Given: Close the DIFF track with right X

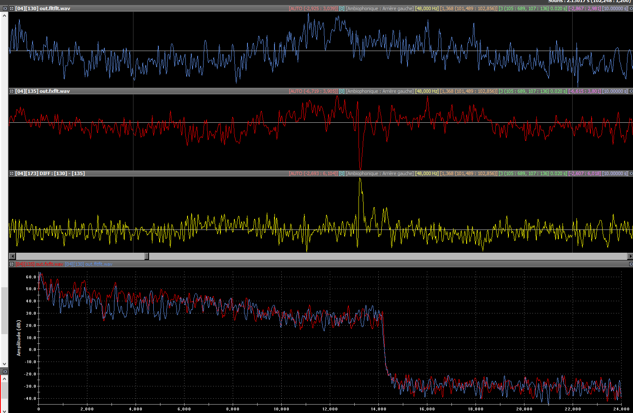Looking at the screenshot, I should point(631,173).
